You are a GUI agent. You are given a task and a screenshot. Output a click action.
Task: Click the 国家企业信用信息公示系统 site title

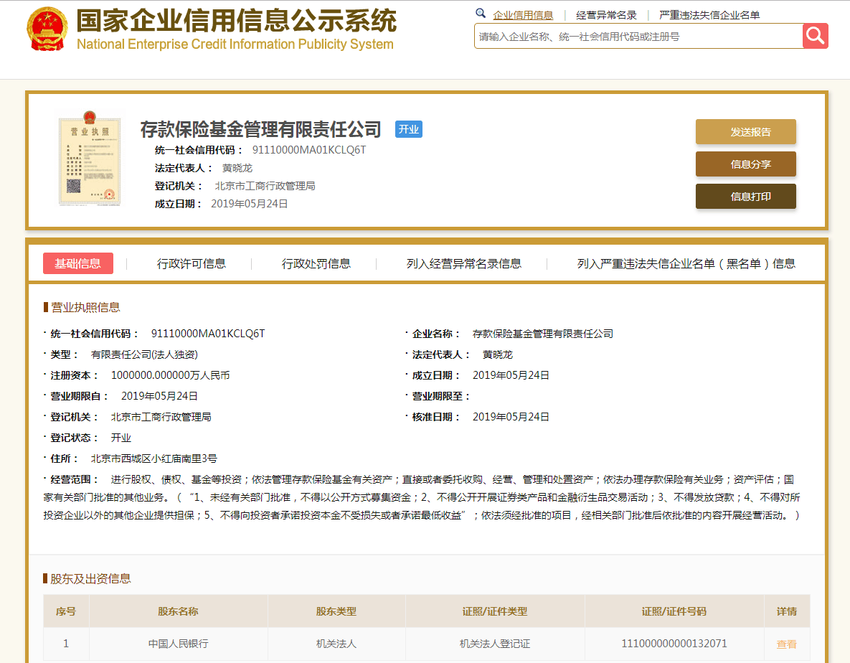click(236, 22)
